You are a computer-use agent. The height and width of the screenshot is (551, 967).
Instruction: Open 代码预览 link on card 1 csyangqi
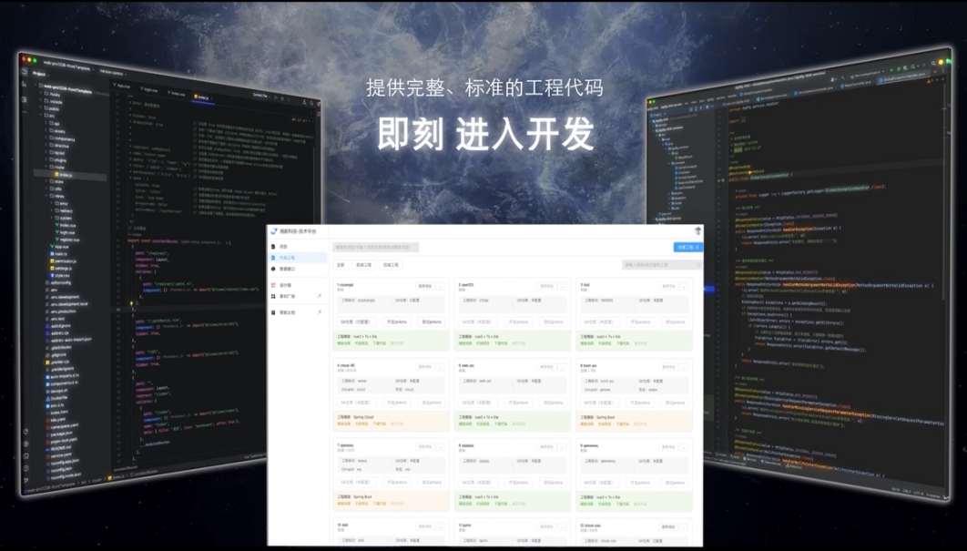pos(361,343)
